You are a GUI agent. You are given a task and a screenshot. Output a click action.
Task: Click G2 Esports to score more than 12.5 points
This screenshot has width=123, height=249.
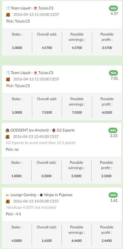point(40,143)
